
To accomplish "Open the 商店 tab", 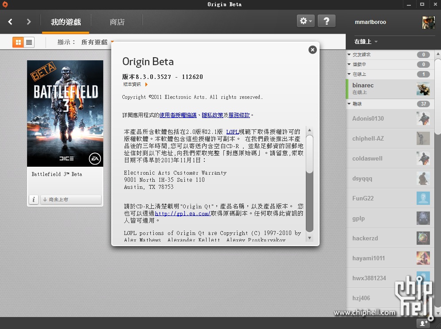I will point(117,22).
